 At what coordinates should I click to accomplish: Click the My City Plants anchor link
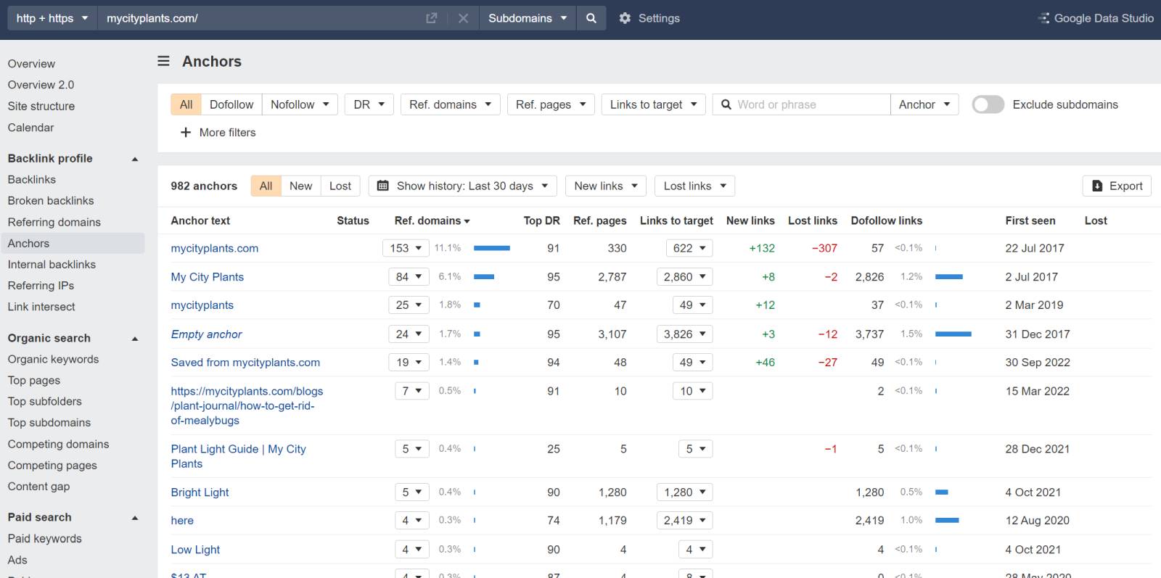coord(208,277)
